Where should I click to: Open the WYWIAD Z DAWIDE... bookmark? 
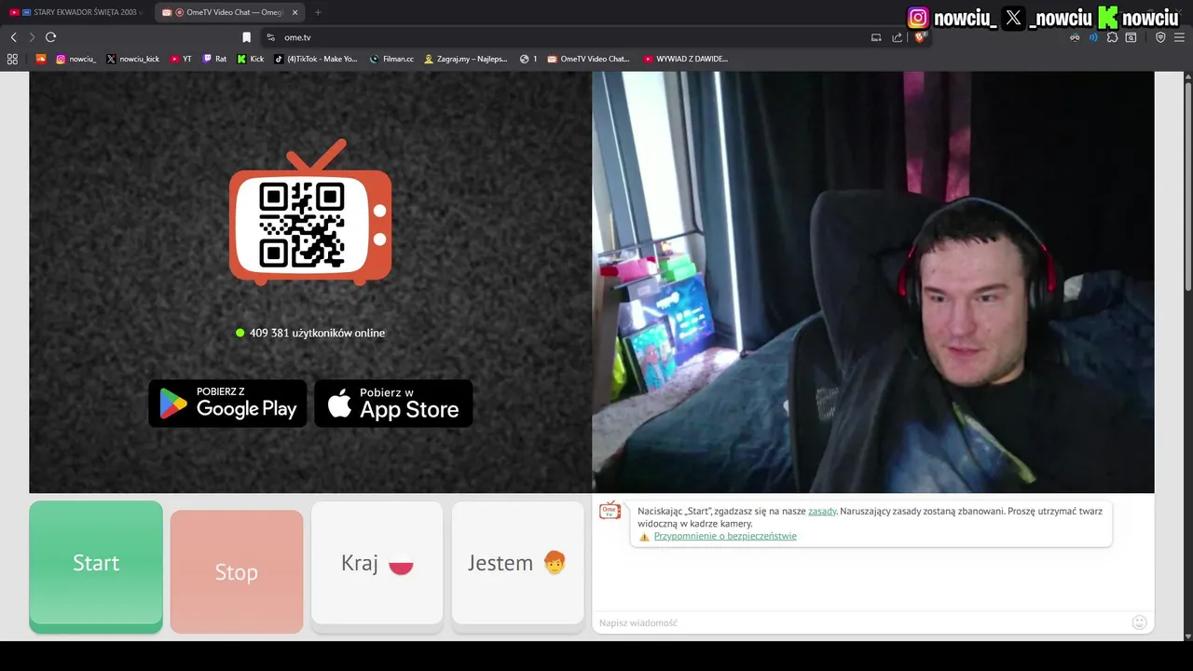point(685,59)
